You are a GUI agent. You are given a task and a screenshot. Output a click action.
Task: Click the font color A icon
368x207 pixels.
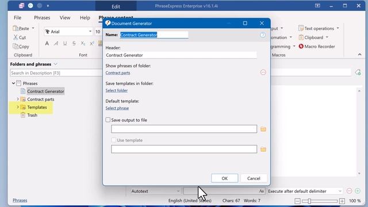47,44
